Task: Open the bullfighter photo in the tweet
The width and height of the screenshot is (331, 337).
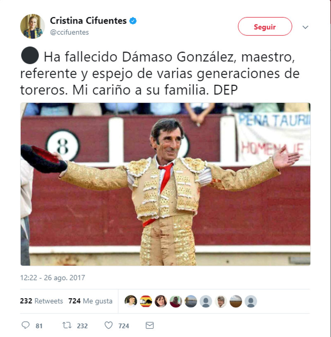Action: click(165, 184)
